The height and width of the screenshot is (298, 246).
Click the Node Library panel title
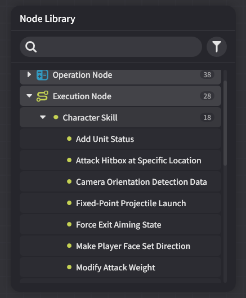(x=47, y=19)
